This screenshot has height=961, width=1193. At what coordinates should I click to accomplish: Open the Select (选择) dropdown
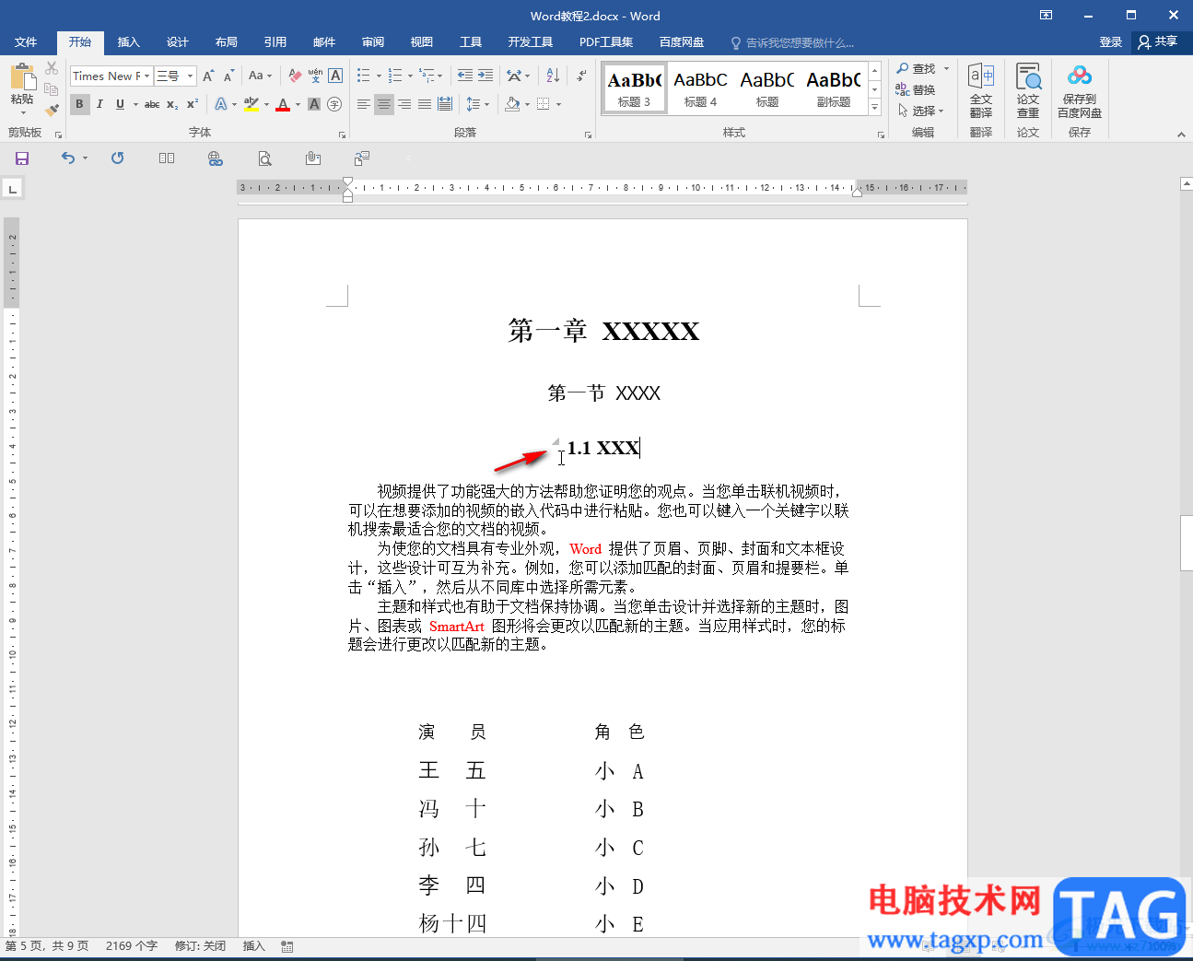921,111
